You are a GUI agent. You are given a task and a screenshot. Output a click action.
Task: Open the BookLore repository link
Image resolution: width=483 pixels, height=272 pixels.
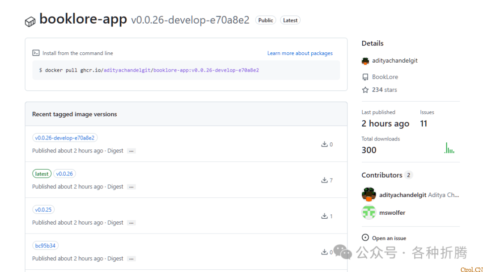(x=385, y=77)
